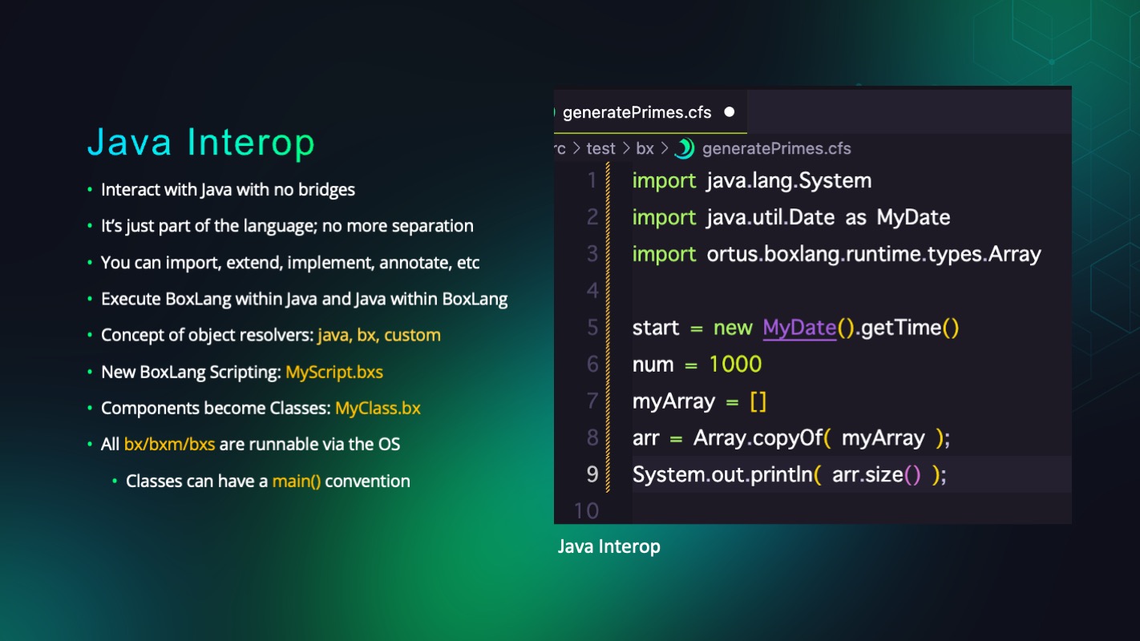This screenshot has width=1140, height=641.
Task: Click the 'Java Interop' slide title
Action: click(x=201, y=143)
